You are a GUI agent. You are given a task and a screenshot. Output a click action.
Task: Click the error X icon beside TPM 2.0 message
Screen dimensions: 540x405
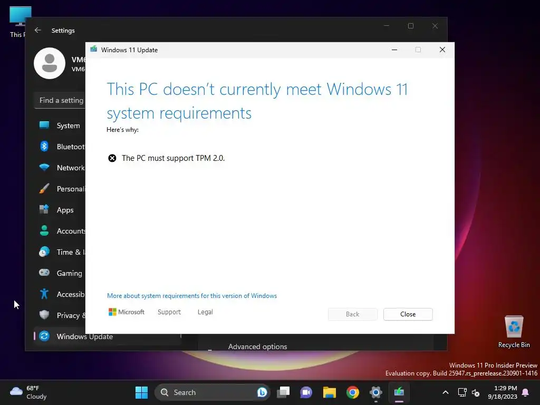[x=112, y=158]
